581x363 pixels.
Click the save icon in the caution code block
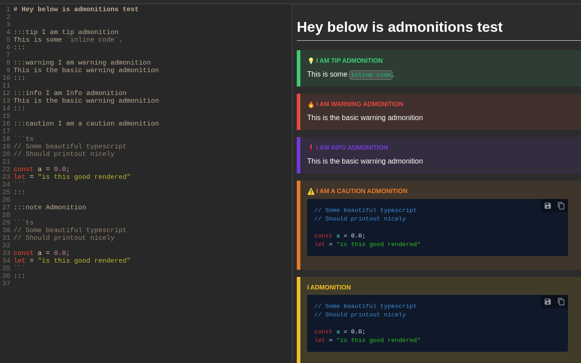pyautogui.click(x=548, y=206)
